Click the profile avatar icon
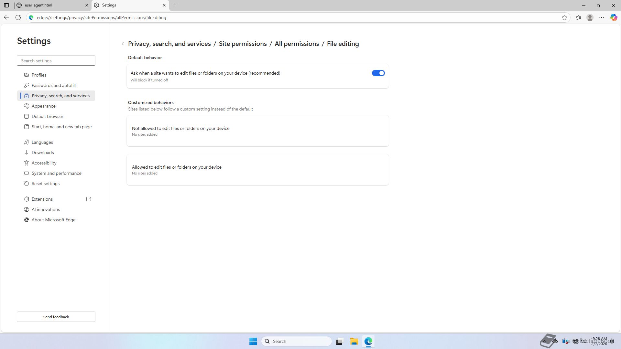The height and width of the screenshot is (349, 621). tap(590, 17)
